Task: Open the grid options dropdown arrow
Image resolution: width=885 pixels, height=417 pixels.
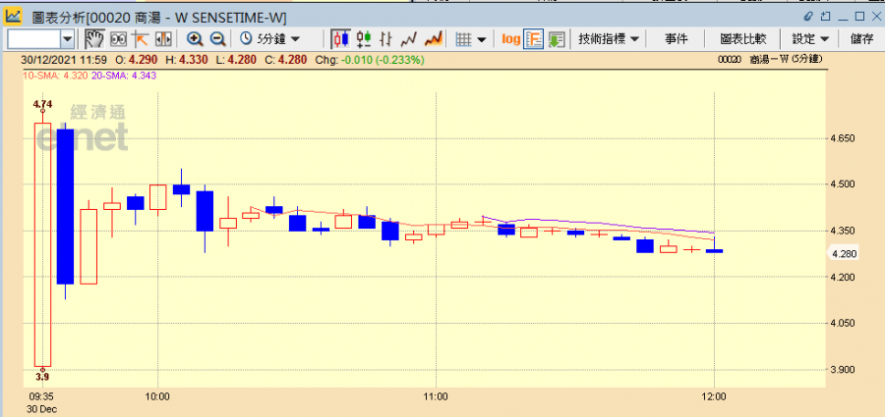Action: click(x=482, y=39)
